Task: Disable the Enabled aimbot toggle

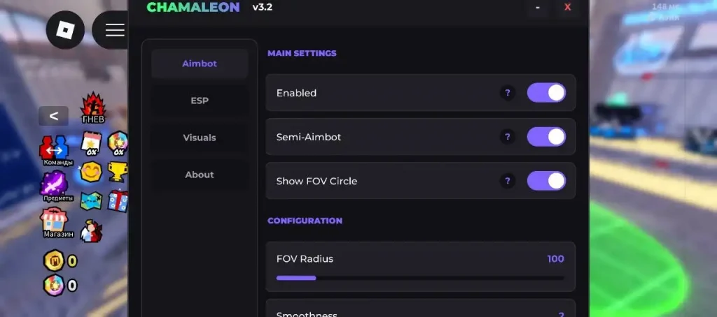Action: (546, 93)
